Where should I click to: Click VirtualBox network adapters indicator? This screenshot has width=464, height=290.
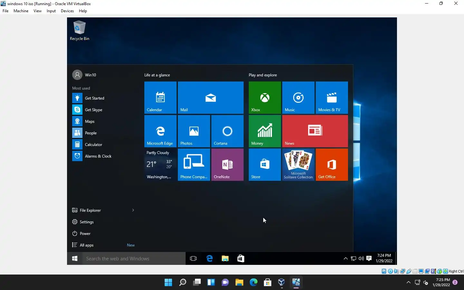(402, 271)
